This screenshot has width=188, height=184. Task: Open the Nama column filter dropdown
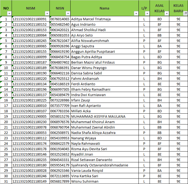pos(136,14)
